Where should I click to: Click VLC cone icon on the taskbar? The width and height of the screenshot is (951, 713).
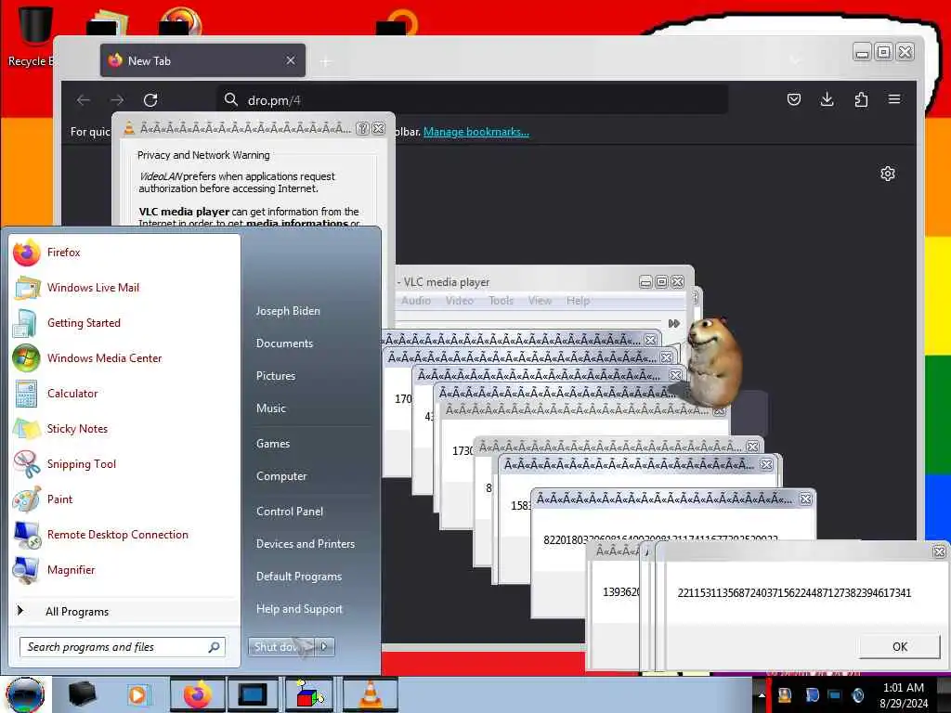pyautogui.click(x=371, y=694)
